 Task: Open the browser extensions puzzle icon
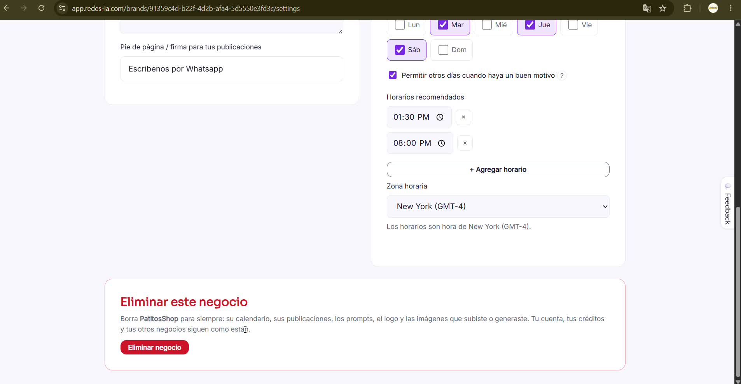click(687, 8)
